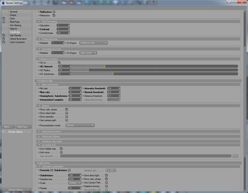248x193 pixels.
Task: Enable Adaptive tracing checkbox
Action: [x=106, y=186]
